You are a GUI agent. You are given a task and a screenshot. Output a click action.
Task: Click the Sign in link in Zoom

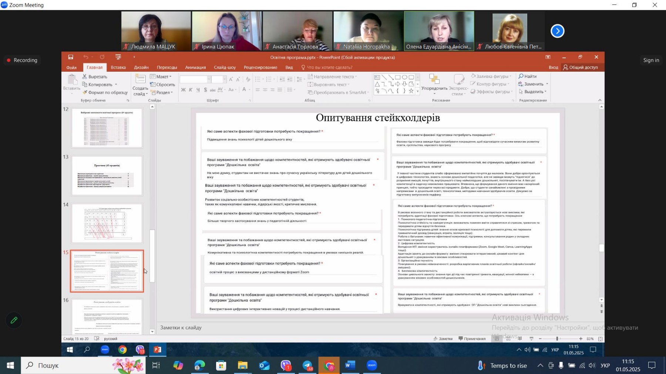click(651, 60)
